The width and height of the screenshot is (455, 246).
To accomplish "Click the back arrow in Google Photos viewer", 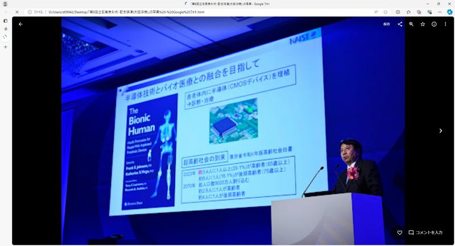I will coord(20,24).
